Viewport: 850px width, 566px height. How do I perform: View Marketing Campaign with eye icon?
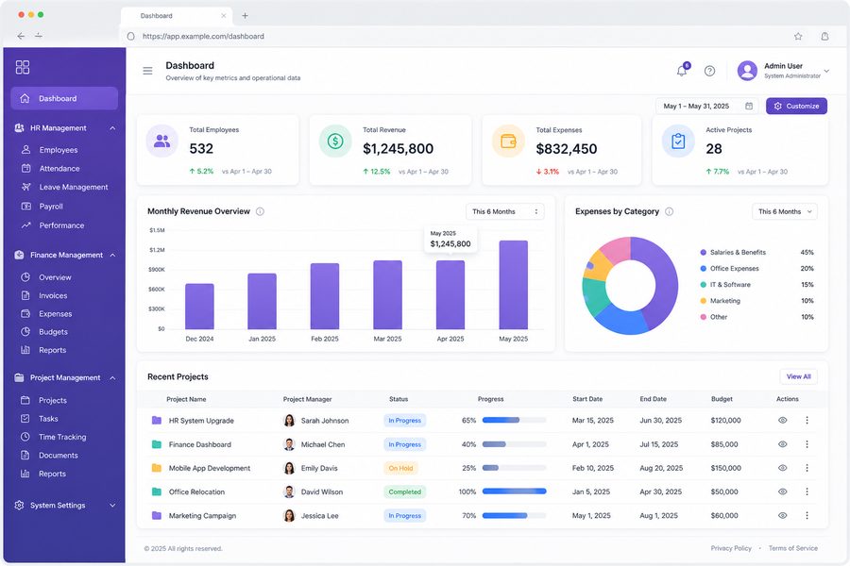pos(782,516)
